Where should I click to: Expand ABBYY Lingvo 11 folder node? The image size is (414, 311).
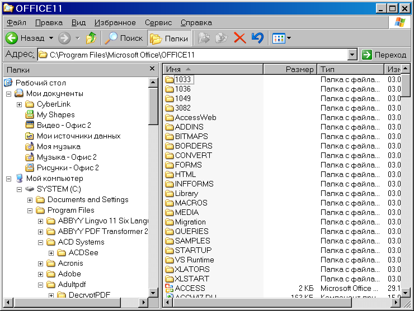coord(40,221)
